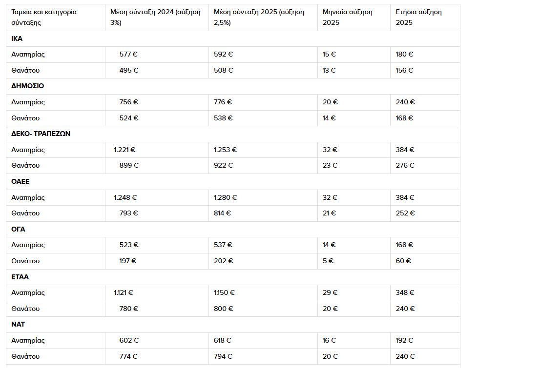Viewport: 540px width, 368px height.
Task: Select the 794 € cell for ΝΑΤ Θανάτου
Action: pyautogui.click(x=263, y=357)
